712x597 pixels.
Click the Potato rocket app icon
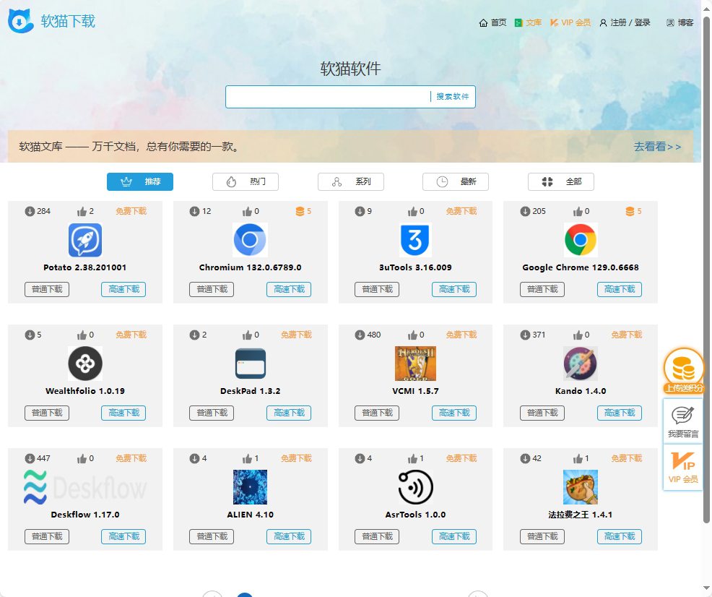click(84, 239)
